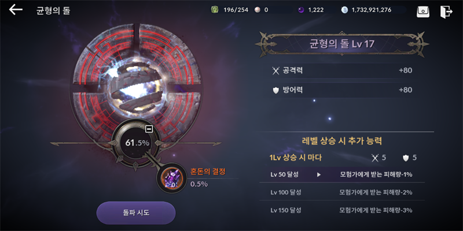Open the inventory bag icon
The width and height of the screenshot is (463, 231).
click(423, 12)
